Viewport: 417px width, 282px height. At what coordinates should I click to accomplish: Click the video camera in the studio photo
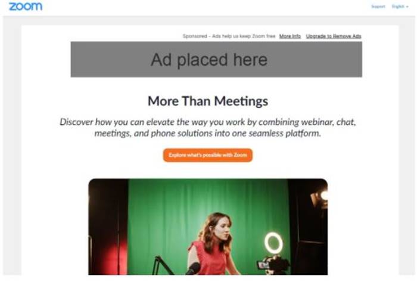tap(273, 265)
